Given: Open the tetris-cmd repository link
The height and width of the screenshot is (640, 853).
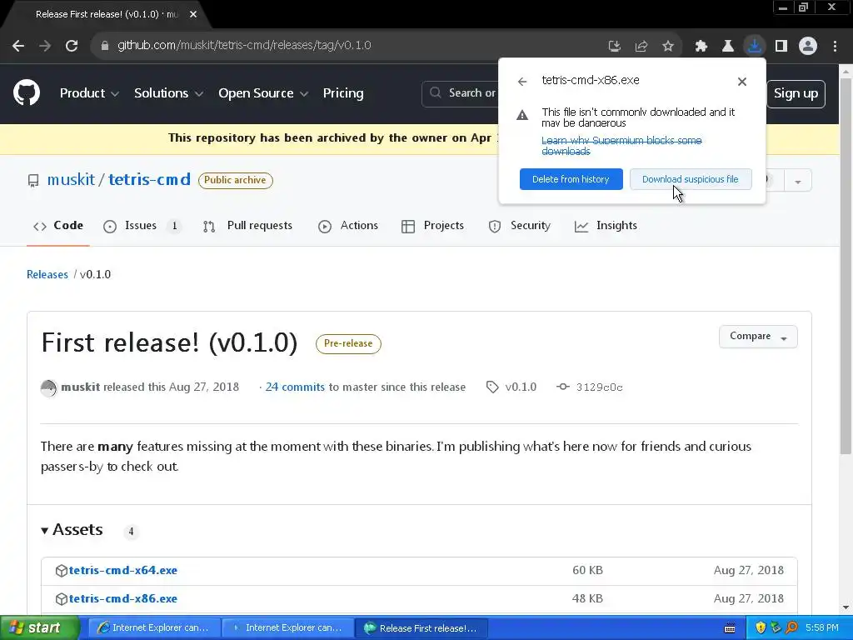Looking at the screenshot, I should (x=150, y=180).
